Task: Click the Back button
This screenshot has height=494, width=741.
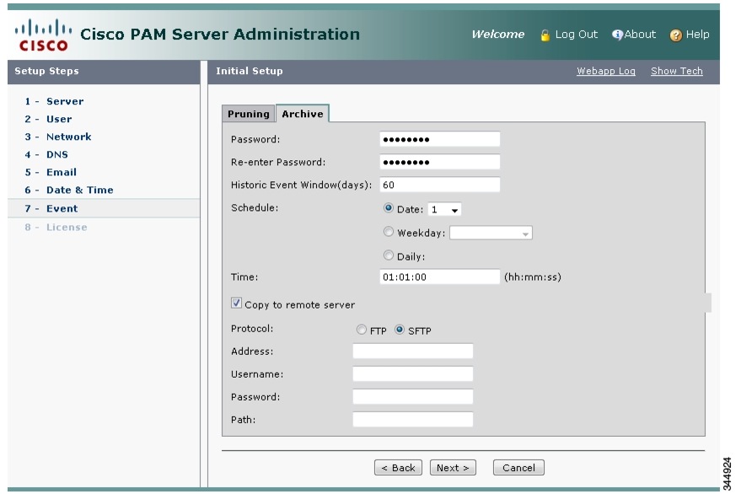Action: [x=399, y=468]
